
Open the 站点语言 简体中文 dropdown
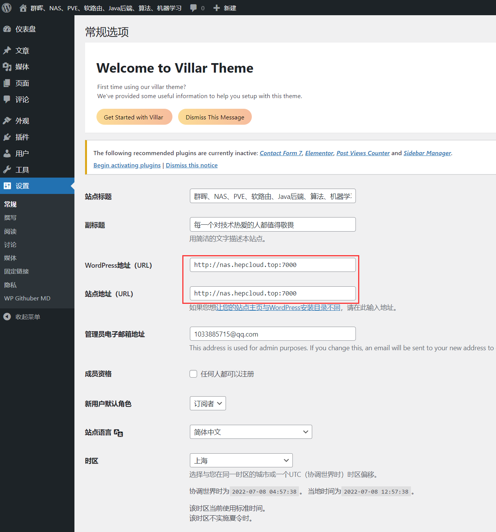coord(251,432)
